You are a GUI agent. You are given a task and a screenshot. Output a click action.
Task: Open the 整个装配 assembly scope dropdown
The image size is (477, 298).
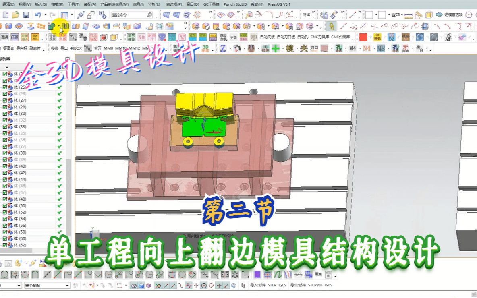point(67,286)
